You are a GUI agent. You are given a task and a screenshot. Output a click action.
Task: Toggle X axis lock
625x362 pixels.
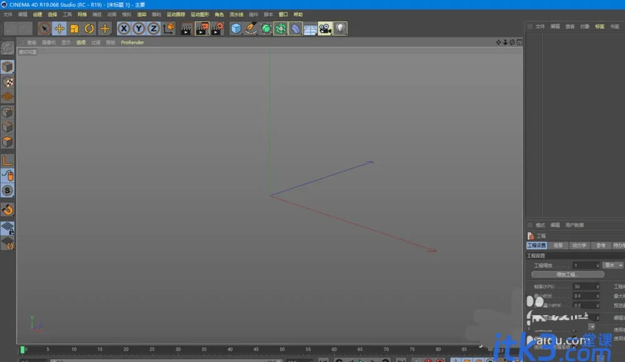[x=124, y=29]
